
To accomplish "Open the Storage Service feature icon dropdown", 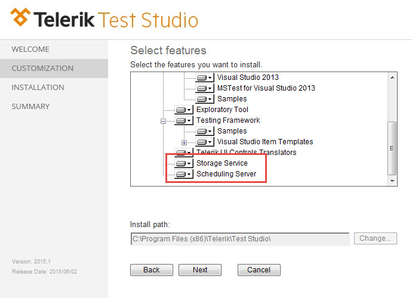I will click(184, 163).
